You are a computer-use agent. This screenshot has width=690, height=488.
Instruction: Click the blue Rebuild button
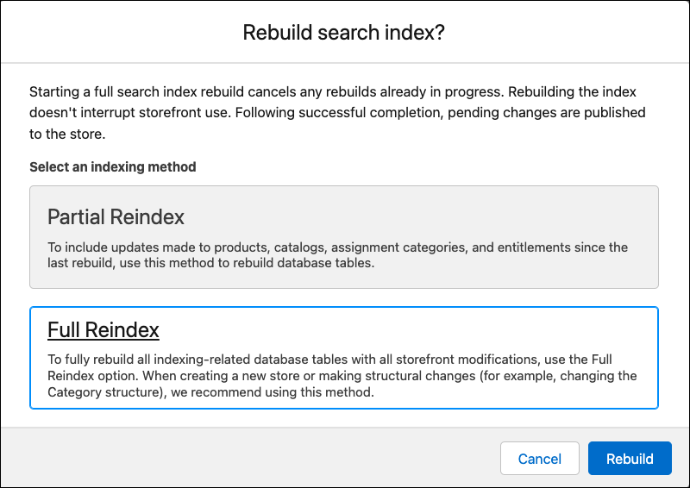tap(630, 459)
